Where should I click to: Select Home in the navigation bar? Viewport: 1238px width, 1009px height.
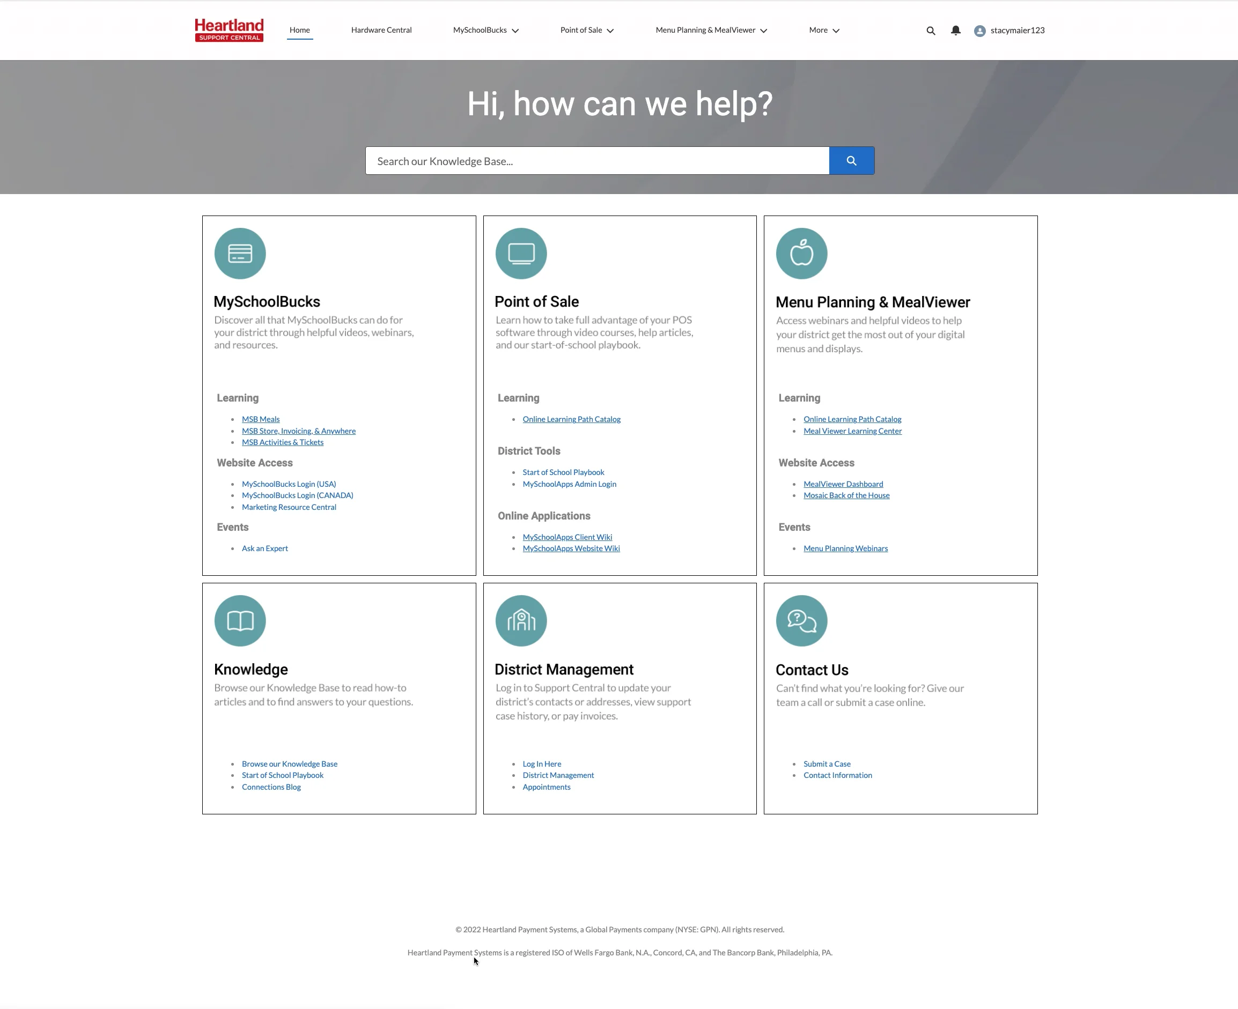coord(299,29)
